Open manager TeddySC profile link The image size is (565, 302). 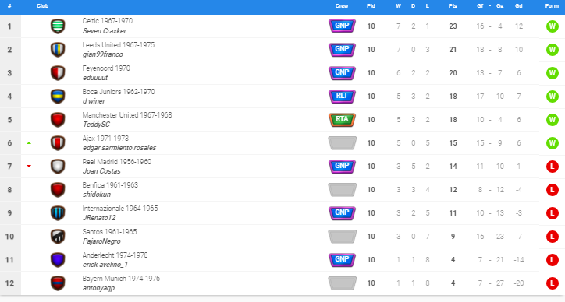pyautogui.click(x=96, y=125)
